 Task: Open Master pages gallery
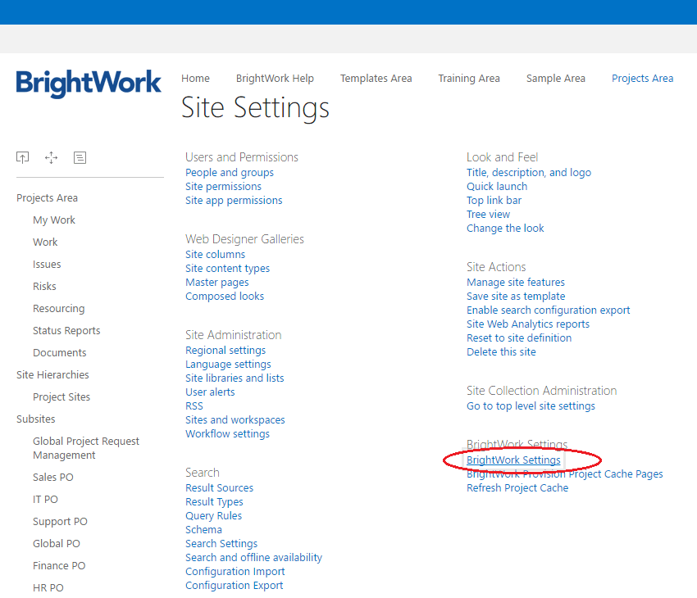[x=217, y=283]
